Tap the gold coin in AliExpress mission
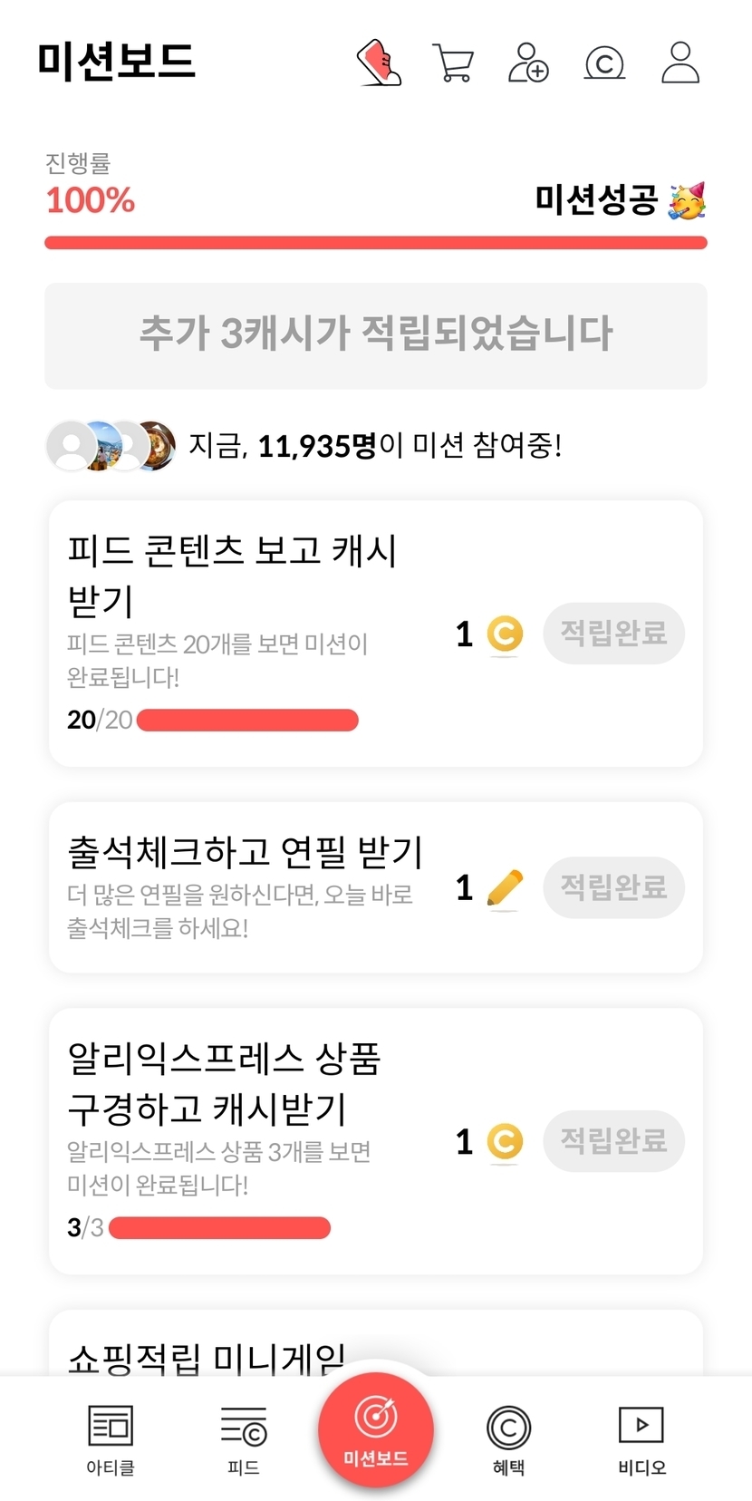 (x=505, y=1141)
